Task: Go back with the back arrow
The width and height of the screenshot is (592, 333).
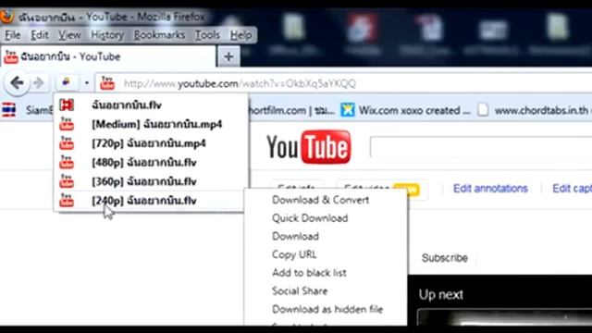Action: [x=17, y=83]
